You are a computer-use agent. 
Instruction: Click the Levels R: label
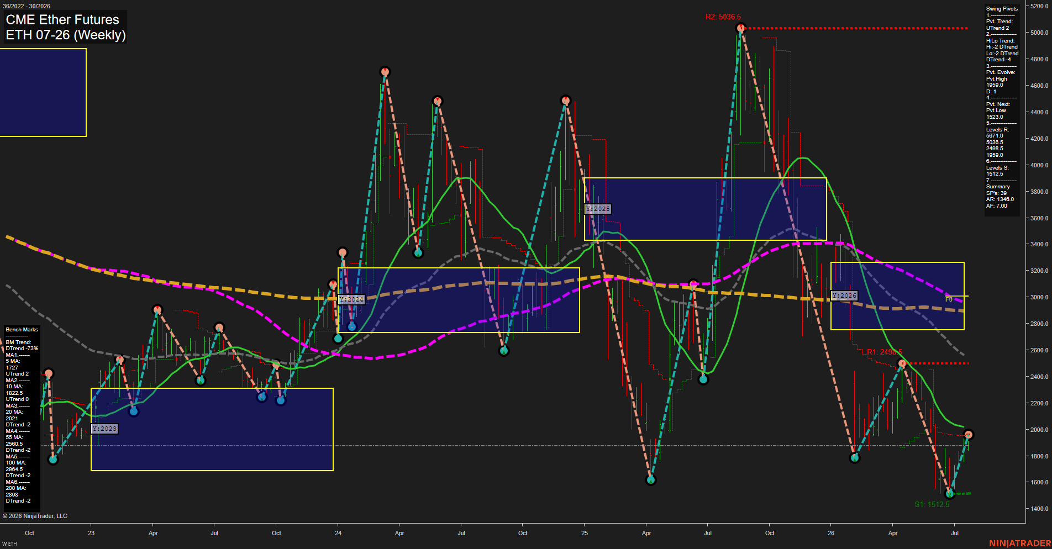[x=997, y=130]
